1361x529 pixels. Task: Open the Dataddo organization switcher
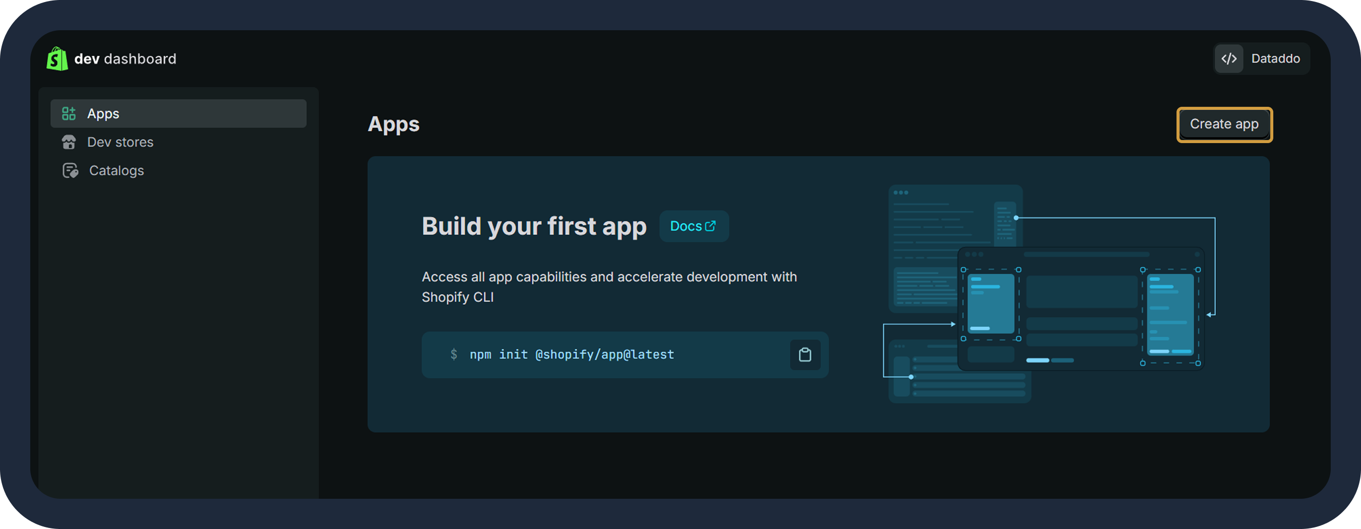pos(1261,58)
